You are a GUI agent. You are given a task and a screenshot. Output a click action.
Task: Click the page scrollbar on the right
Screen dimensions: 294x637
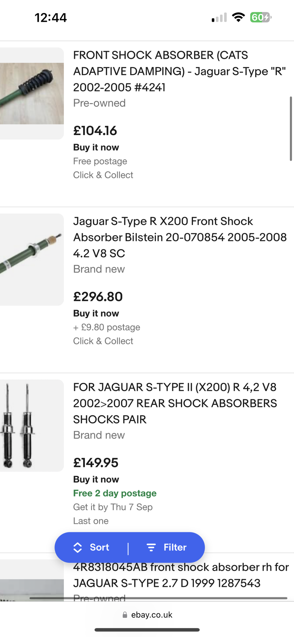(x=290, y=128)
